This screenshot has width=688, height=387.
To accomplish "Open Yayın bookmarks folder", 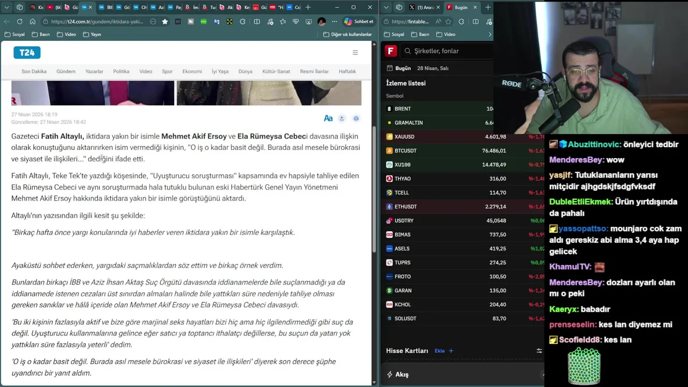I will coord(91,34).
